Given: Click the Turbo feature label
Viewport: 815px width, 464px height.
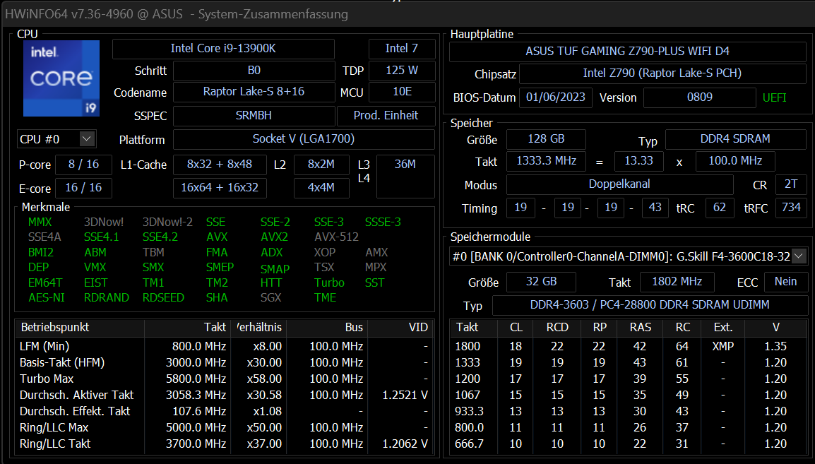Looking at the screenshot, I should pos(329,282).
